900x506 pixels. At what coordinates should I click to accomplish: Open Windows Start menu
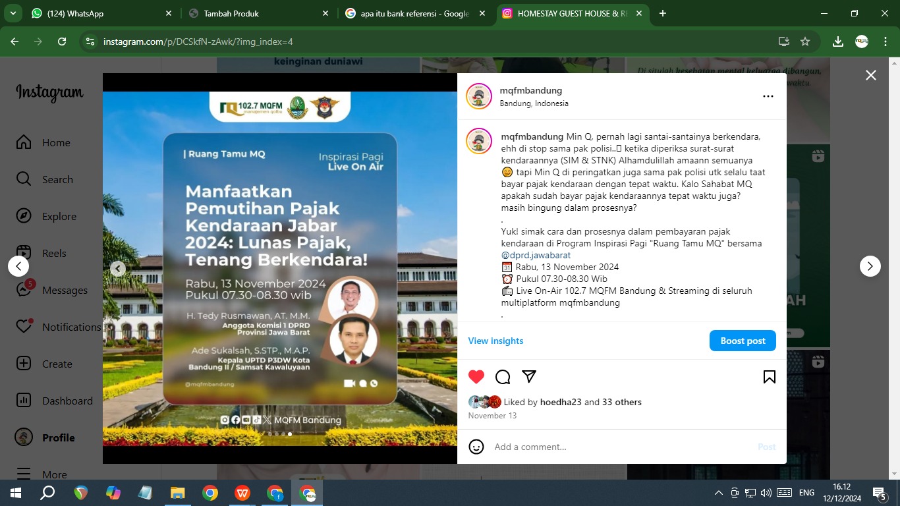pos(16,493)
